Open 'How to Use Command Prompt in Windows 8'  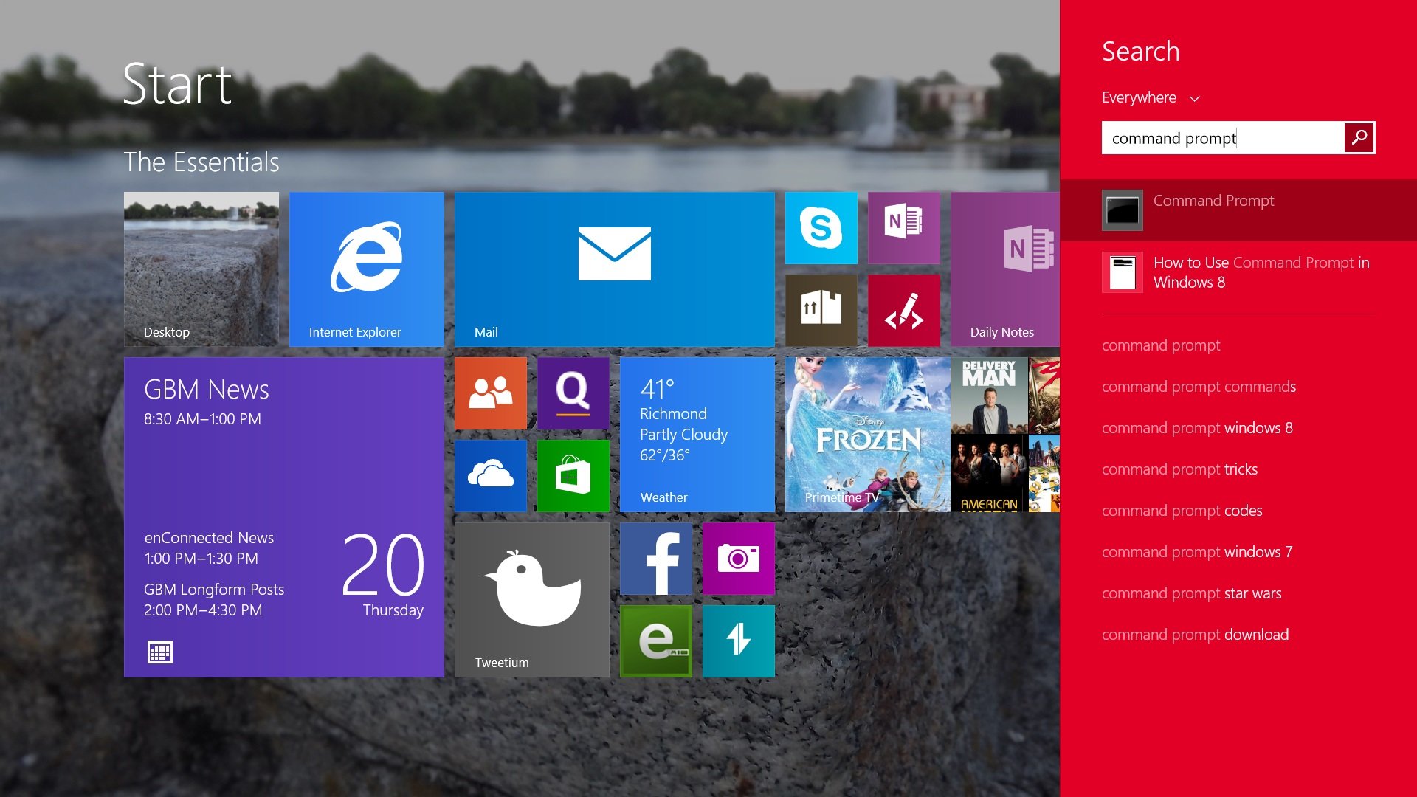[1238, 272]
